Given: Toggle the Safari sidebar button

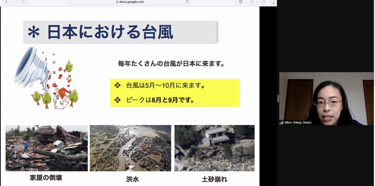Looking at the screenshot, I should pyautogui.click(x=23, y=2).
